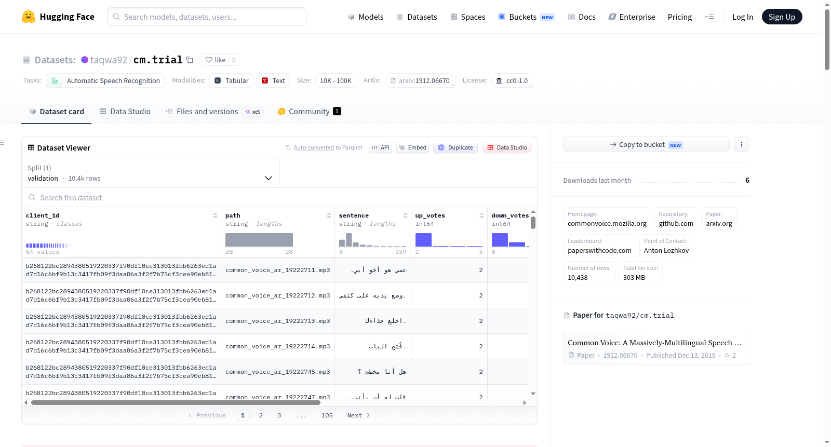This screenshot has height=447, width=831.
Task: Click Next page in pagination
Action: [358, 415]
